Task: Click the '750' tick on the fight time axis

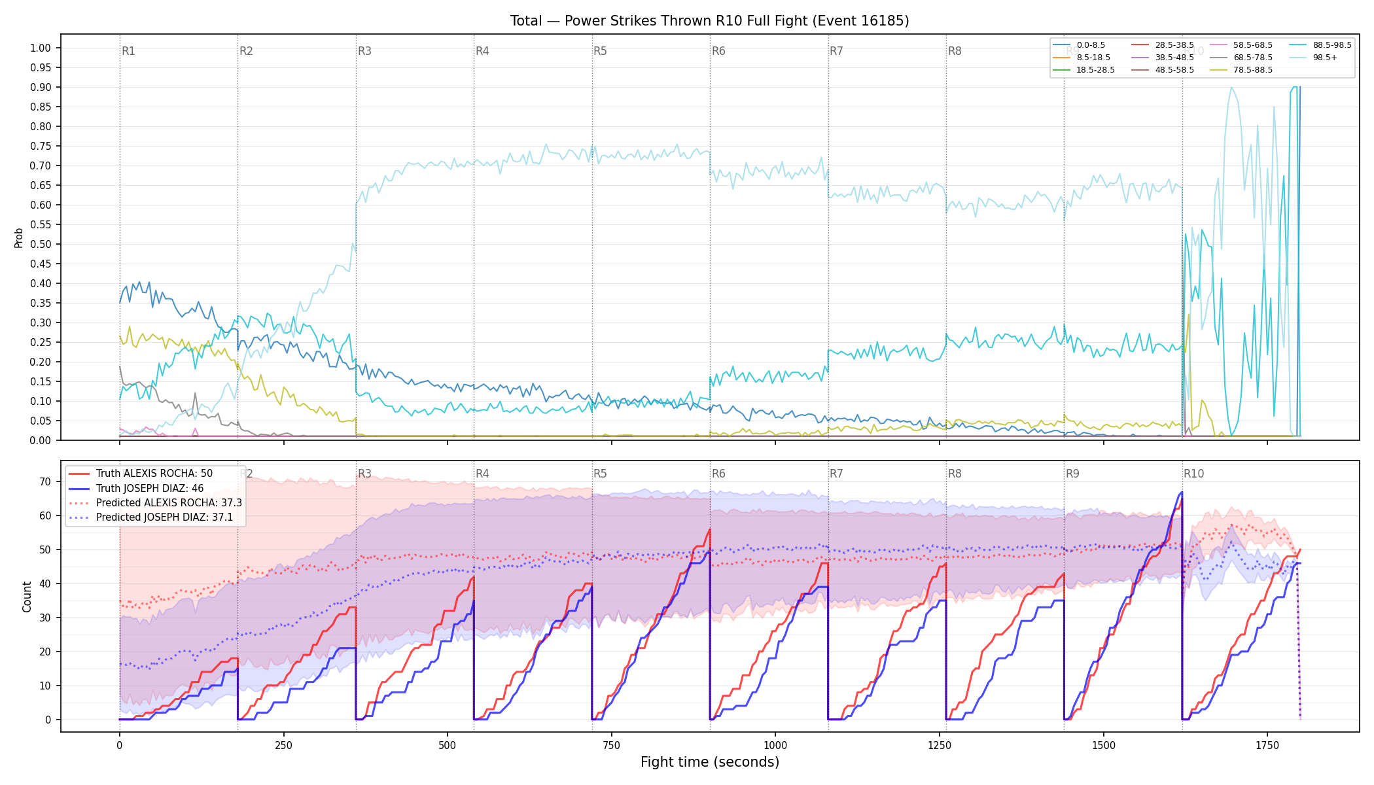Action: click(x=612, y=745)
